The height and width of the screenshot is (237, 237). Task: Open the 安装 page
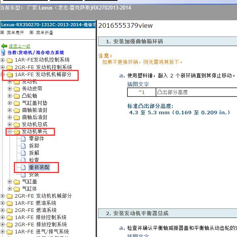[34, 175]
